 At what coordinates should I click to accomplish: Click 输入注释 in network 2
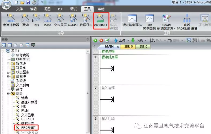[x=108, y=88]
